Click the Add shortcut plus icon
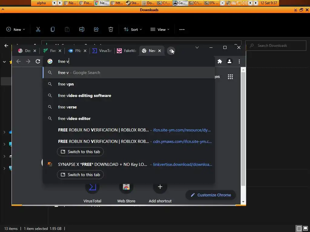This screenshot has width=310, height=232. coord(160,187)
